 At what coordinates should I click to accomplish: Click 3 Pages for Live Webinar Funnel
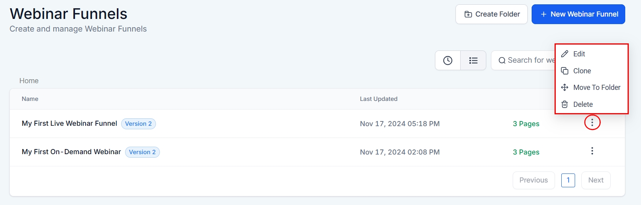pyautogui.click(x=526, y=124)
